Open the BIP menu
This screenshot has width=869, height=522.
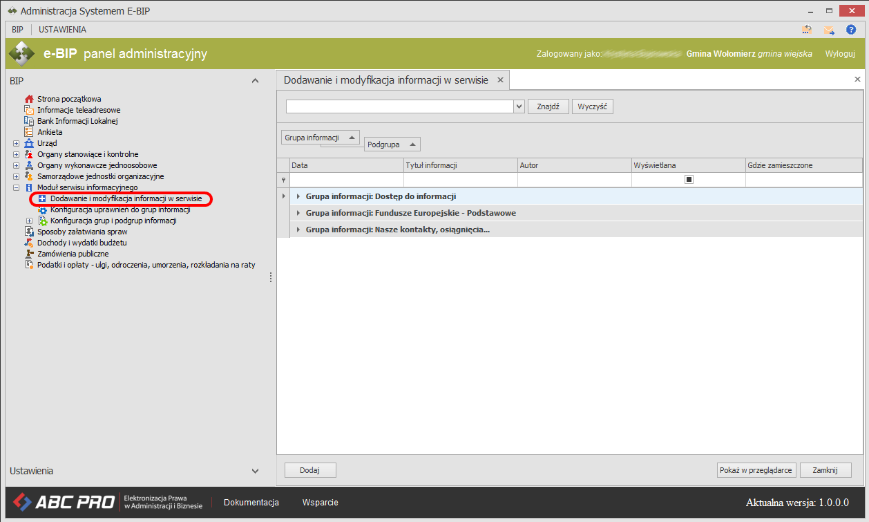pyautogui.click(x=18, y=30)
